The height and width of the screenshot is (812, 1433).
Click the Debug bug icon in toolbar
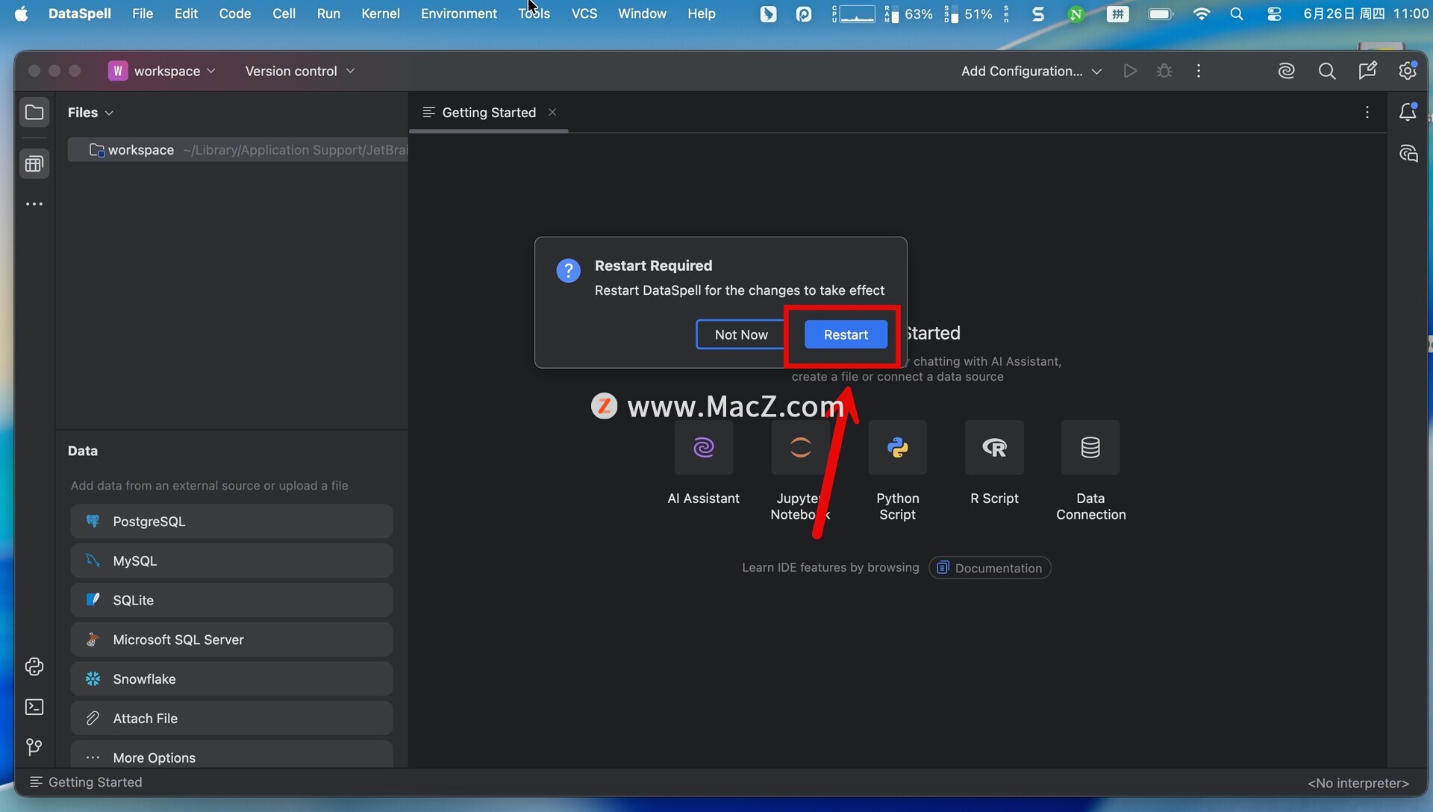coord(1164,71)
